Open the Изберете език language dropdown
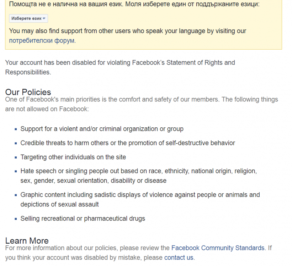 coord(28,18)
